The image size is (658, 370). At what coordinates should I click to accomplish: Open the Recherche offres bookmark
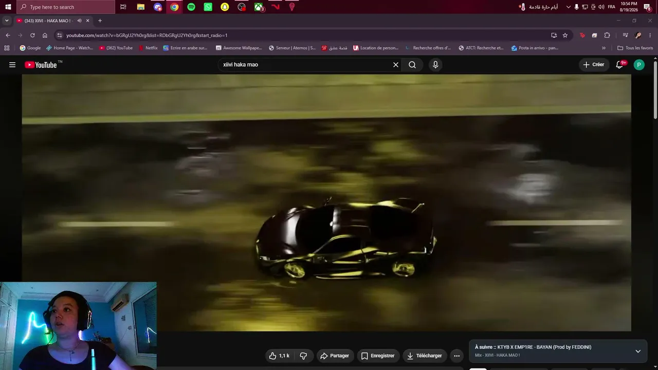tap(428, 48)
